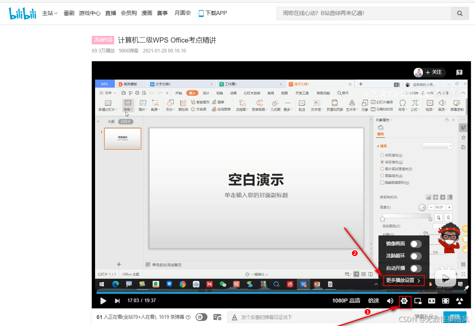The image size is (475, 326).
Task: Click the 月圆会 navigation link
Action: pos(183,13)
